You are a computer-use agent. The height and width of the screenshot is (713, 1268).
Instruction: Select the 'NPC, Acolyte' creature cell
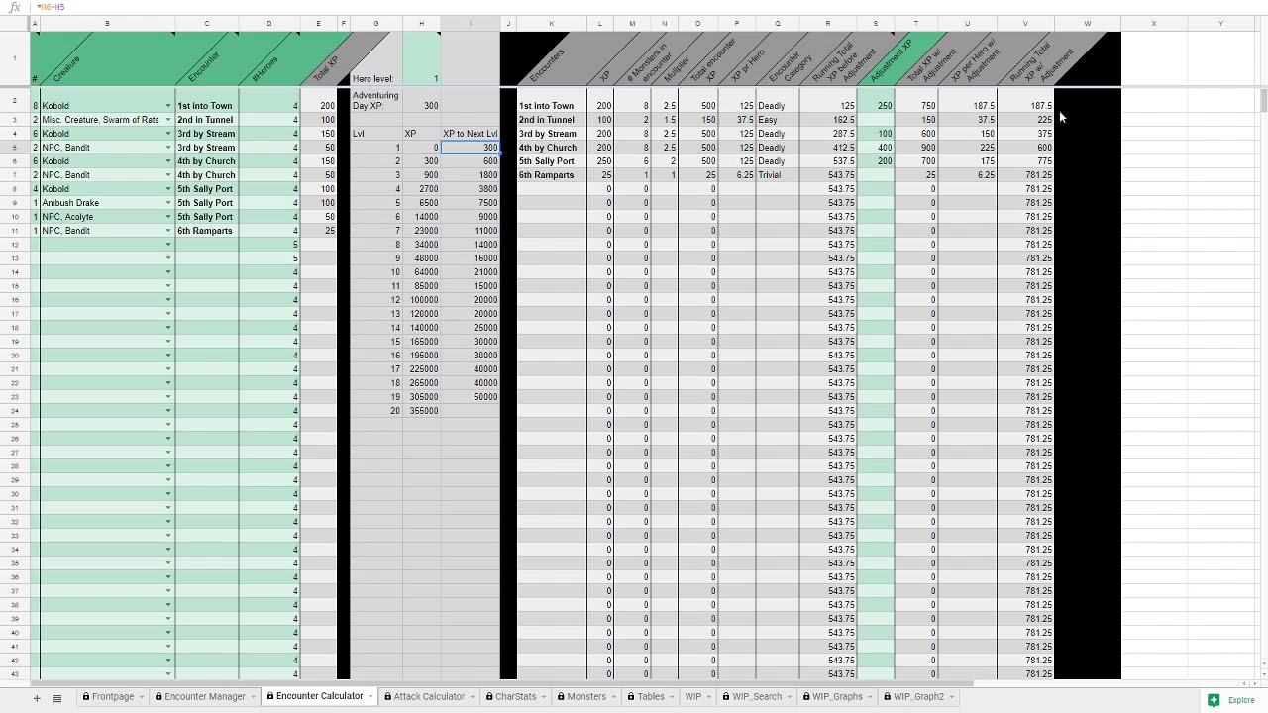click(107, 217)
